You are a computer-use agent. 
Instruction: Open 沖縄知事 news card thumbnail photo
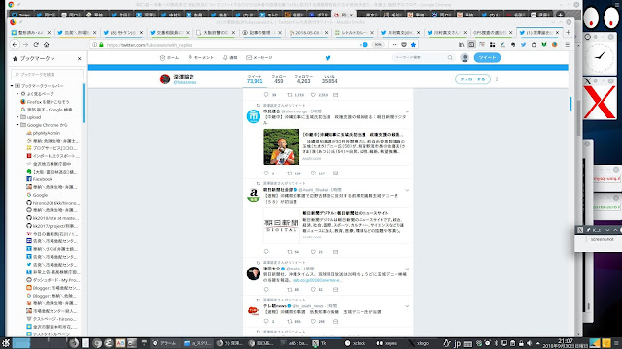281,146
